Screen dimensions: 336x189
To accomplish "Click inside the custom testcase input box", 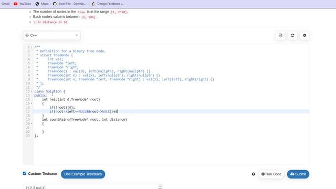I will point(91,187).
